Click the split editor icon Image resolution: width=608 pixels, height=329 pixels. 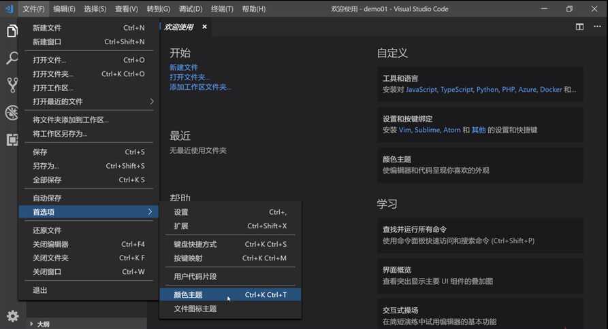point(579,27)
